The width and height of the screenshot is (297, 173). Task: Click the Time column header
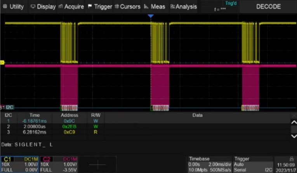[x=35, y=115]
